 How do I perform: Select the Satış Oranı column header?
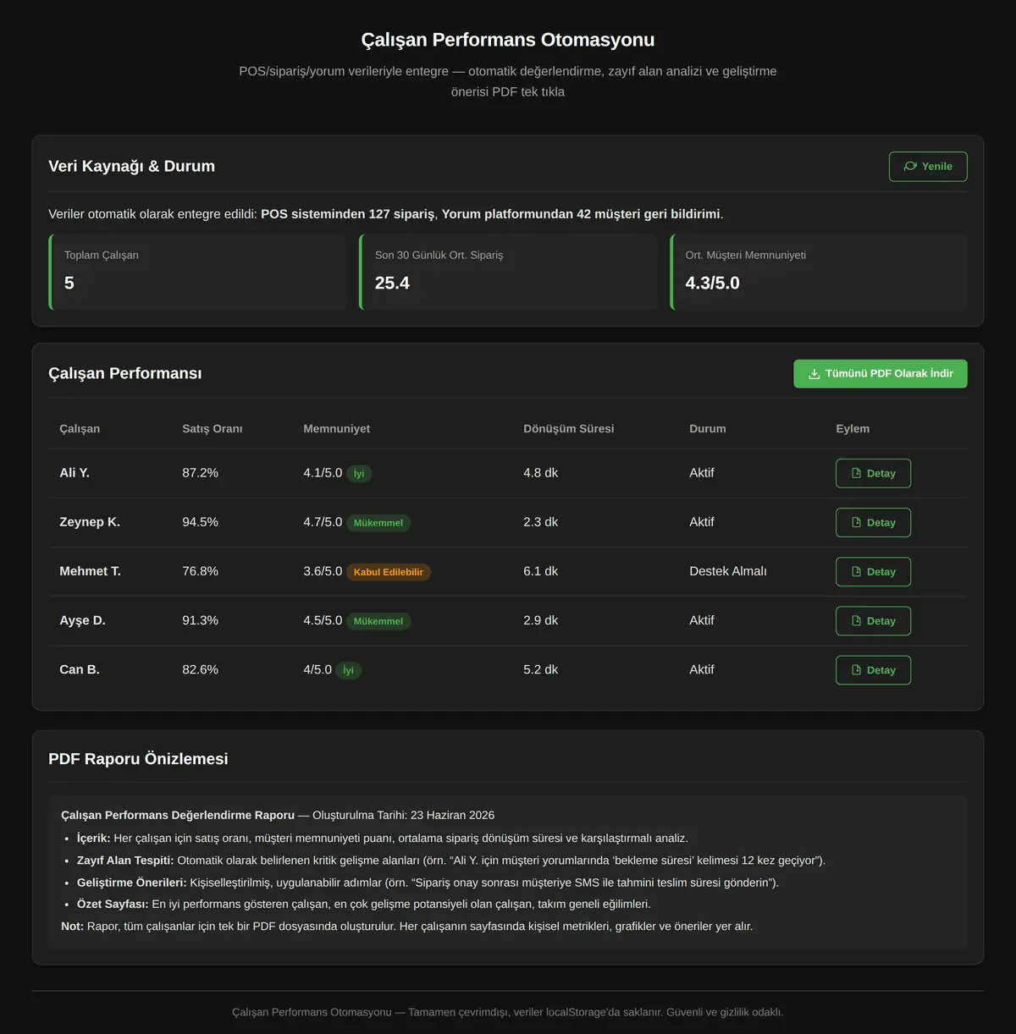(x=213, y=429)
